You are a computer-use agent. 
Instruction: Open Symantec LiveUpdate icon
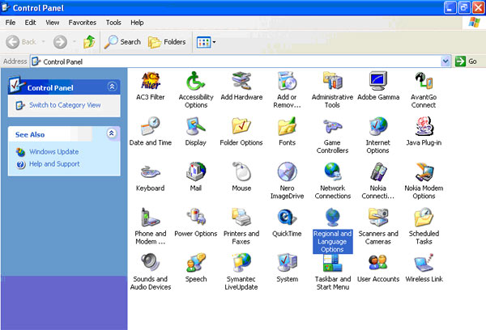pyautogui.click(x=241, y=263)
